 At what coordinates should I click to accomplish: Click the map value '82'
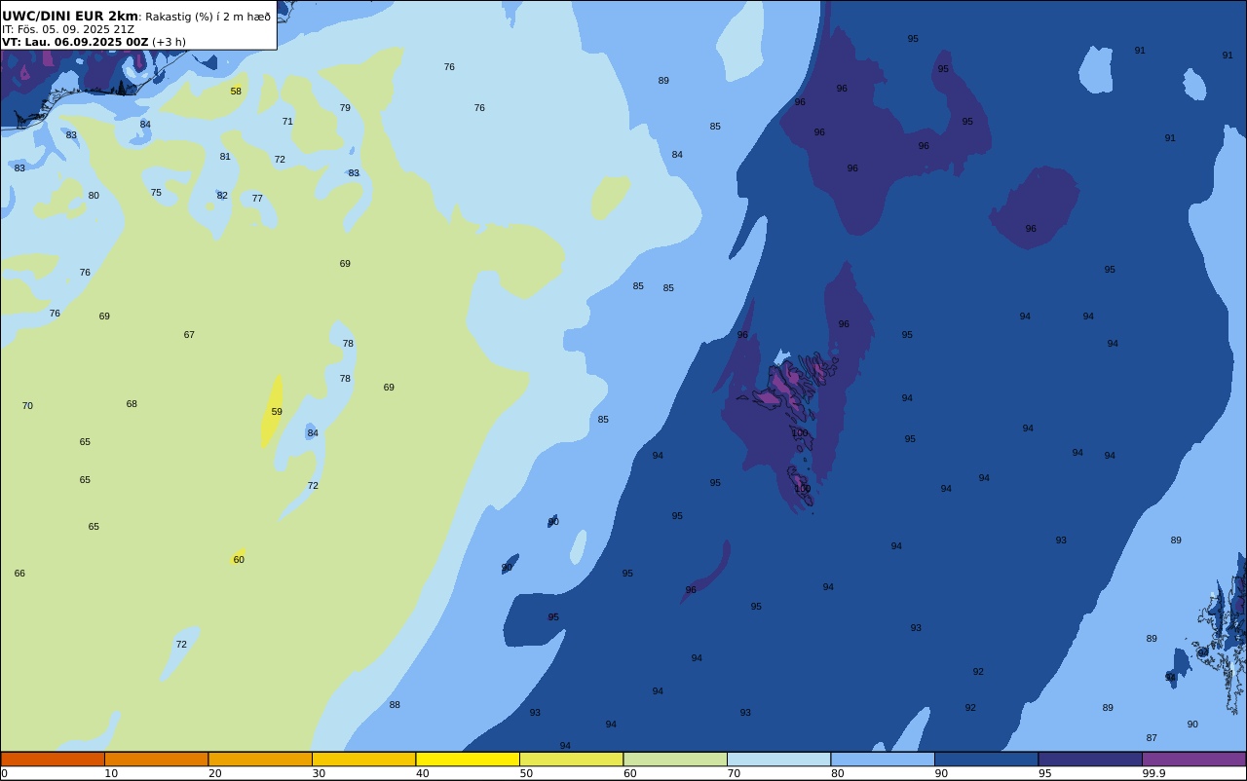(222, 196)
